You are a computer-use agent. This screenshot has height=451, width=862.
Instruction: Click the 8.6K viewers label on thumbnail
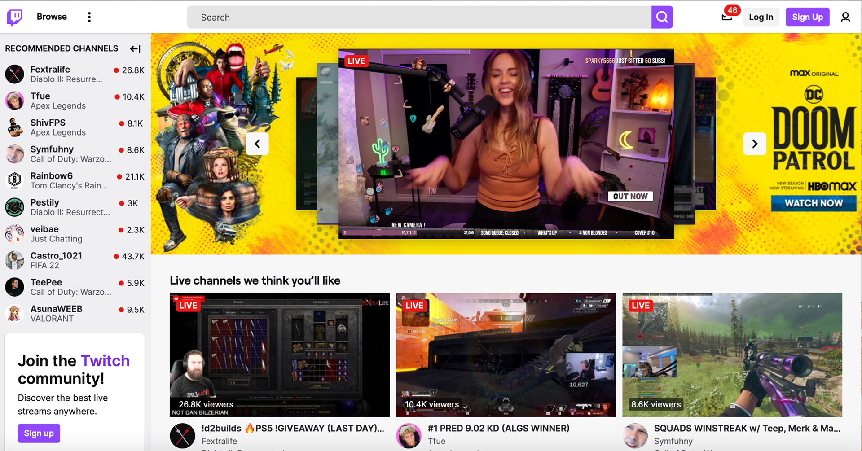[x=656, y=404]
